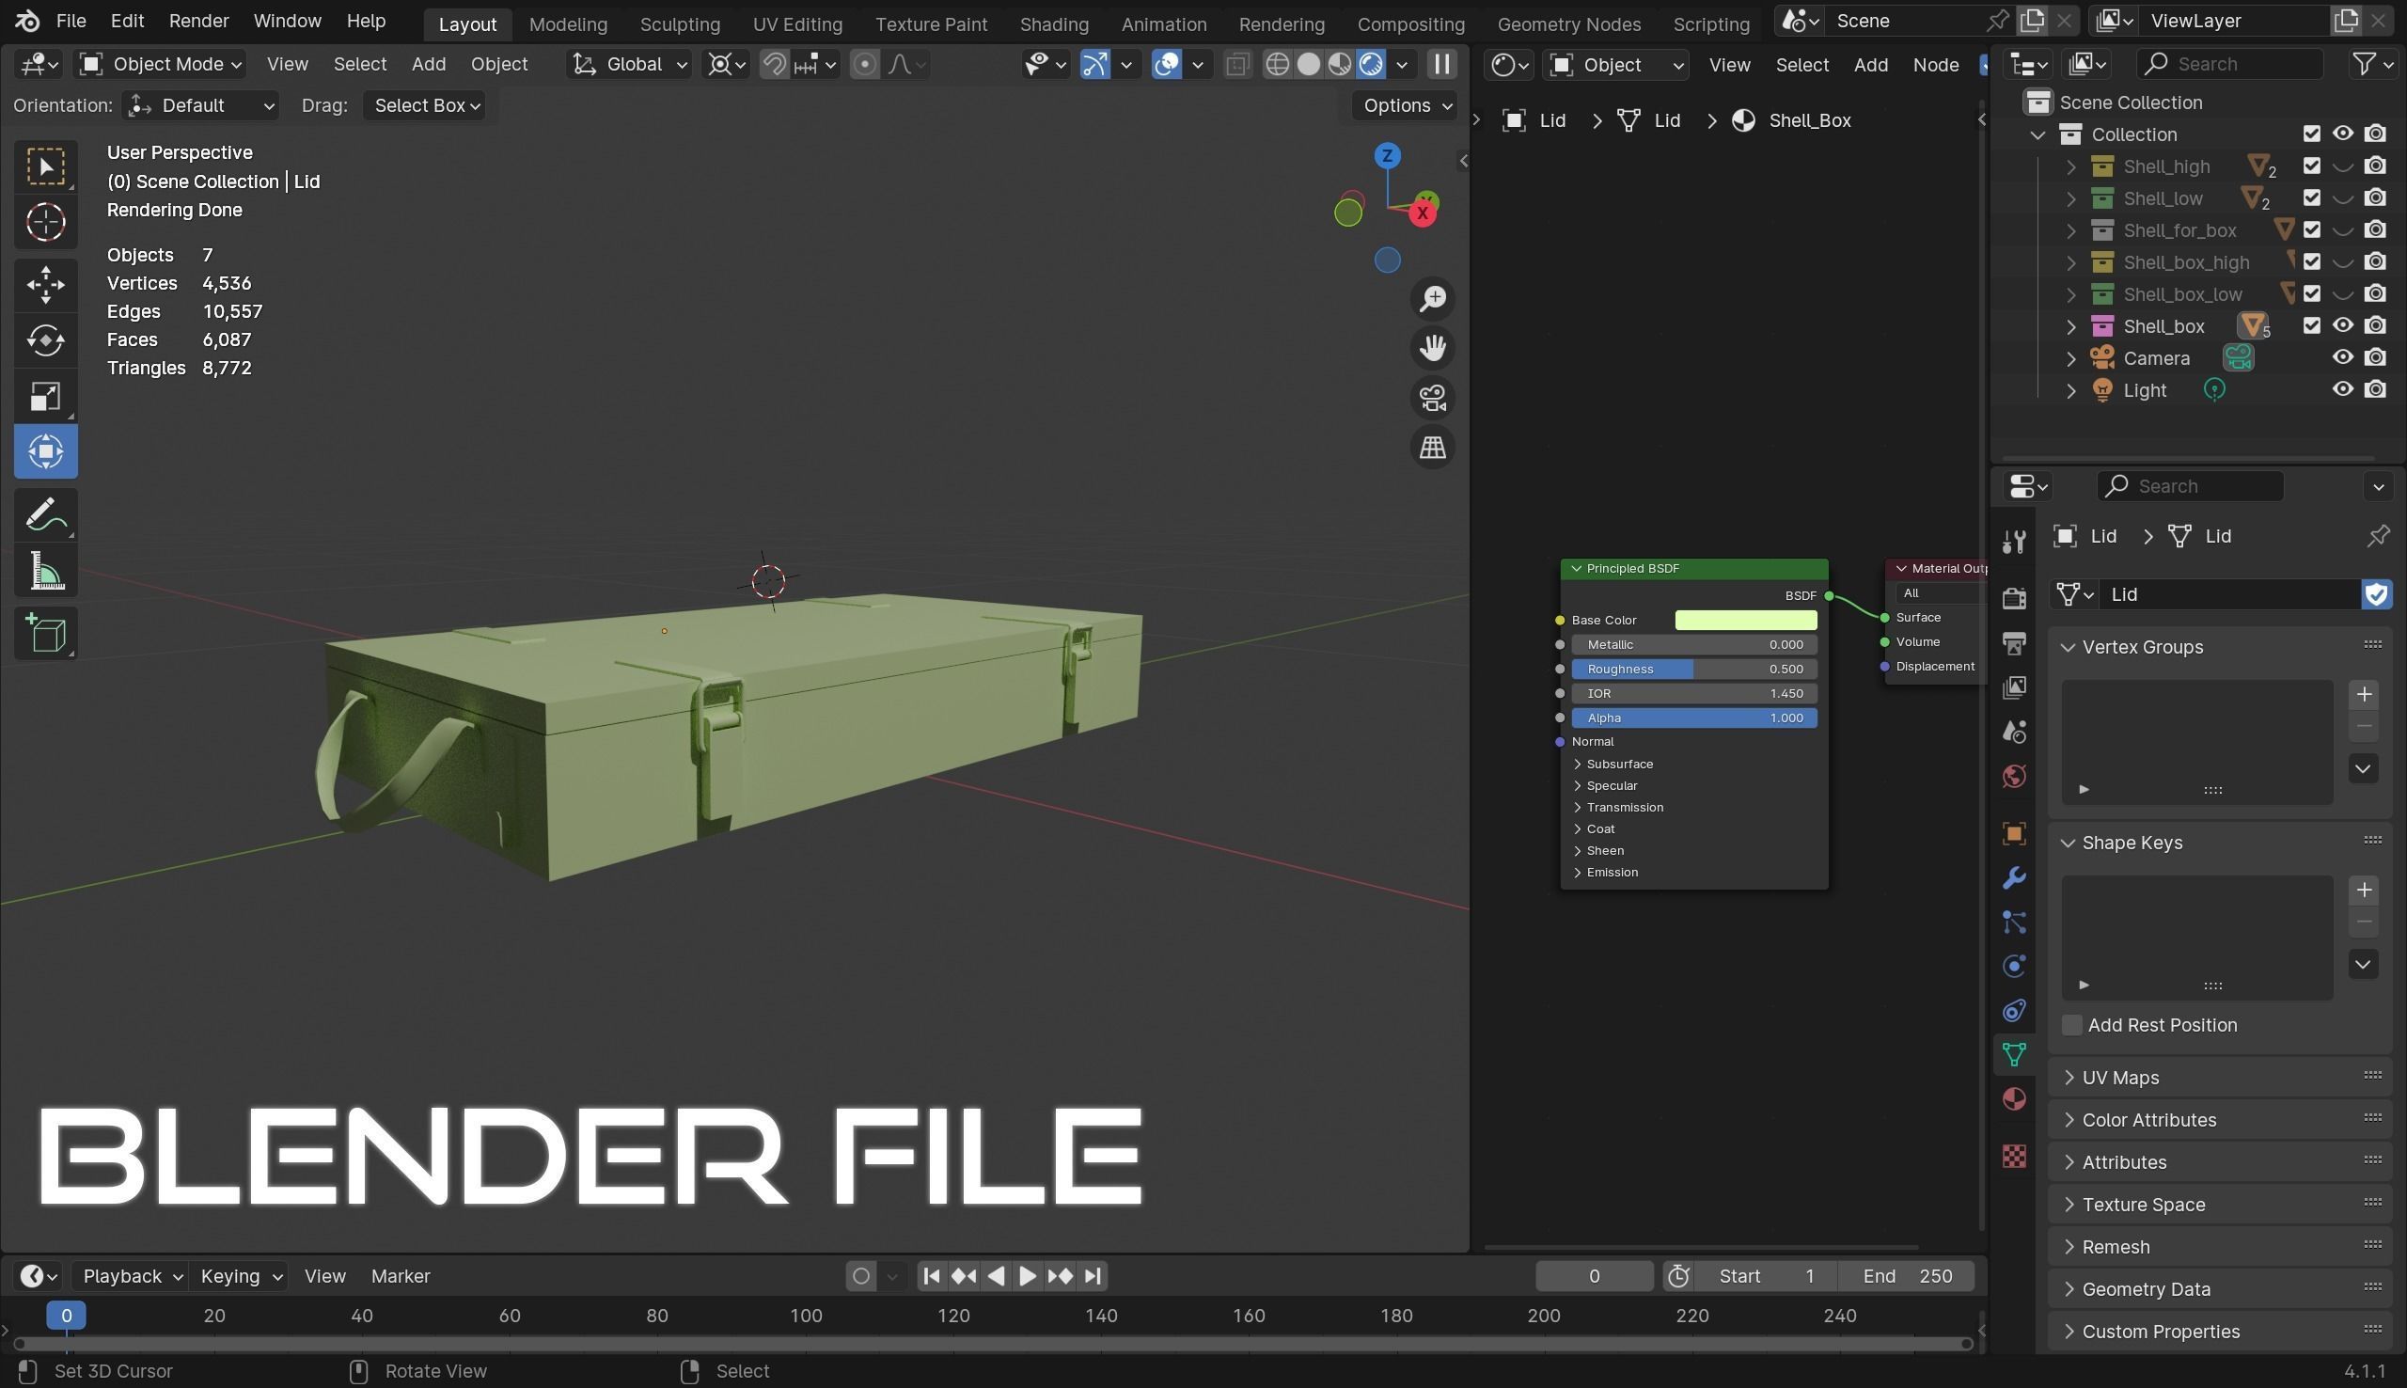
Task: Toggle the camera view icon
Action: [1433, 398]
